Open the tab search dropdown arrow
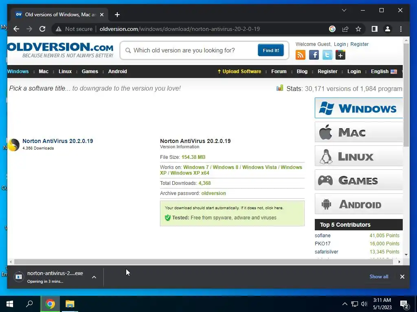 pos(344,10)
